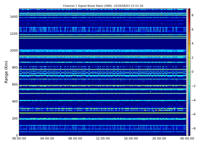Click the 04:00:00 time axis label

click(47, 138)
